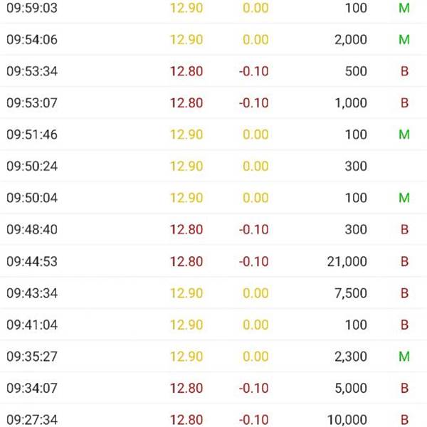Click the 2,000 volume entry

pos(350,40)
